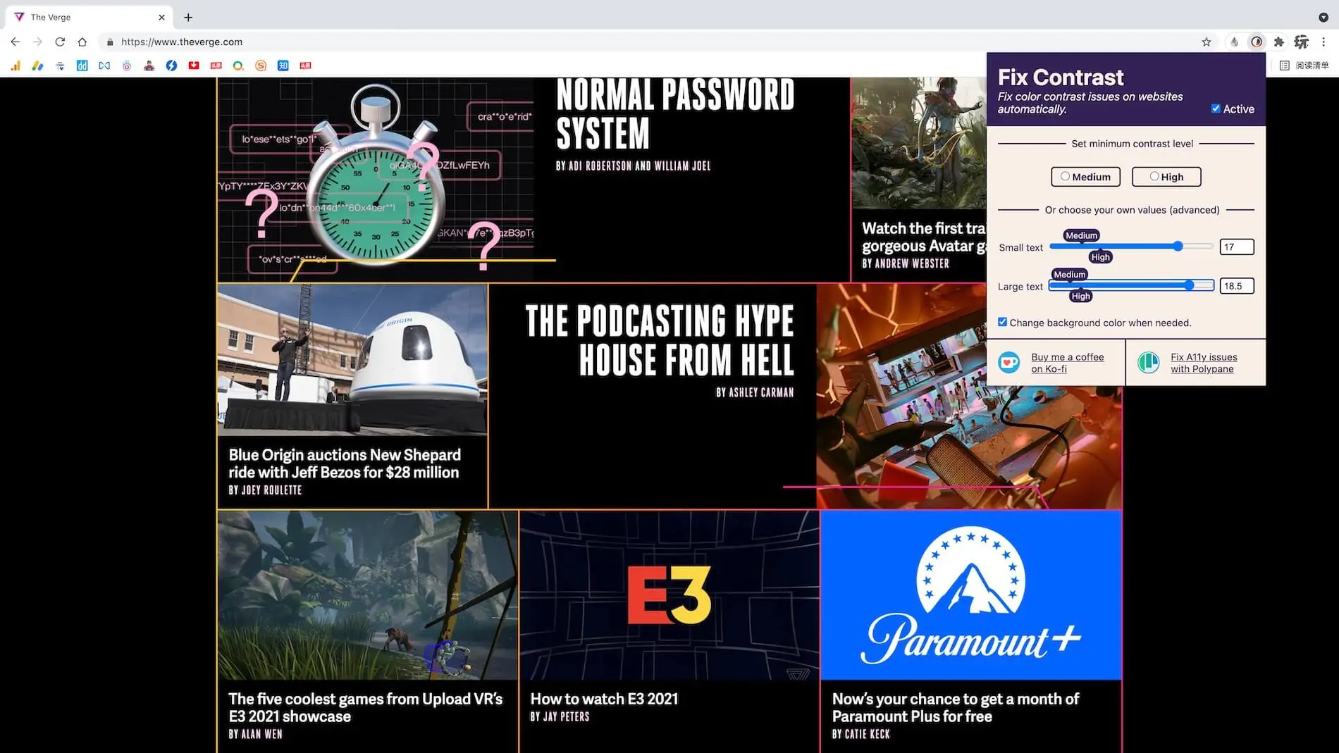Click author name Jay Peters
The width and height of the screenshot is (1339, 753).
(566, 717)
